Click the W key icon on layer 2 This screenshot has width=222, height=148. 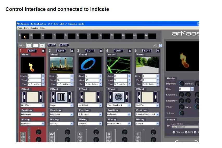52,134
